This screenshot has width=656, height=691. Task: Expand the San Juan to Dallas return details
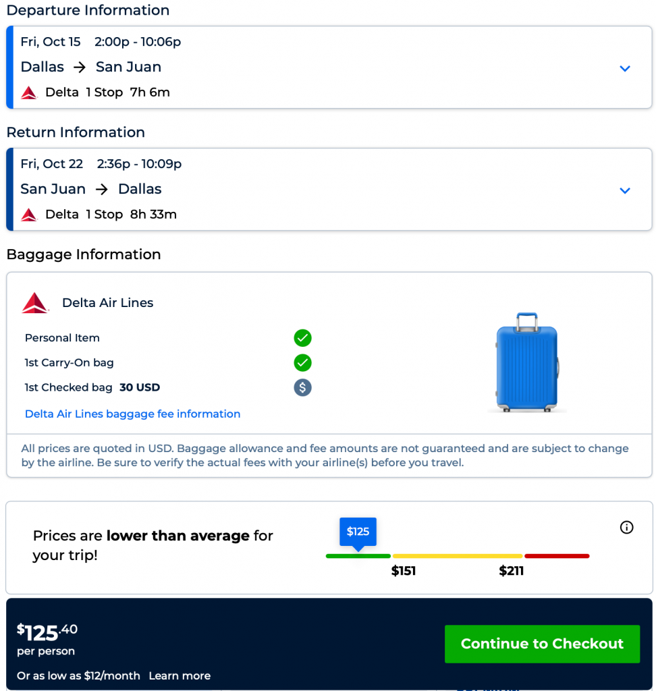(x=625, y=190)
